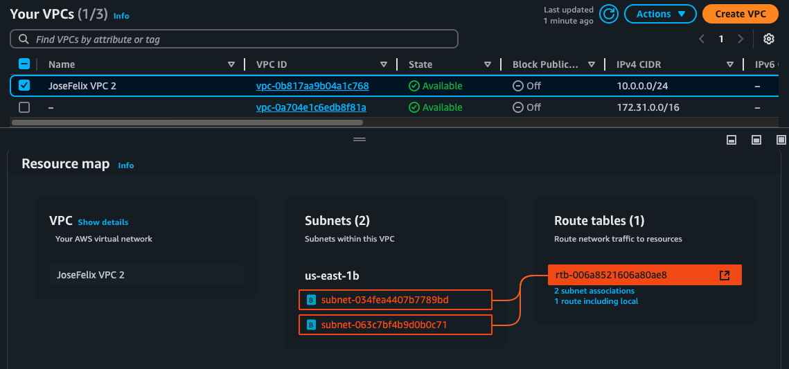Click State column header
Screen dimensions: 789x369
pos(420,64)
